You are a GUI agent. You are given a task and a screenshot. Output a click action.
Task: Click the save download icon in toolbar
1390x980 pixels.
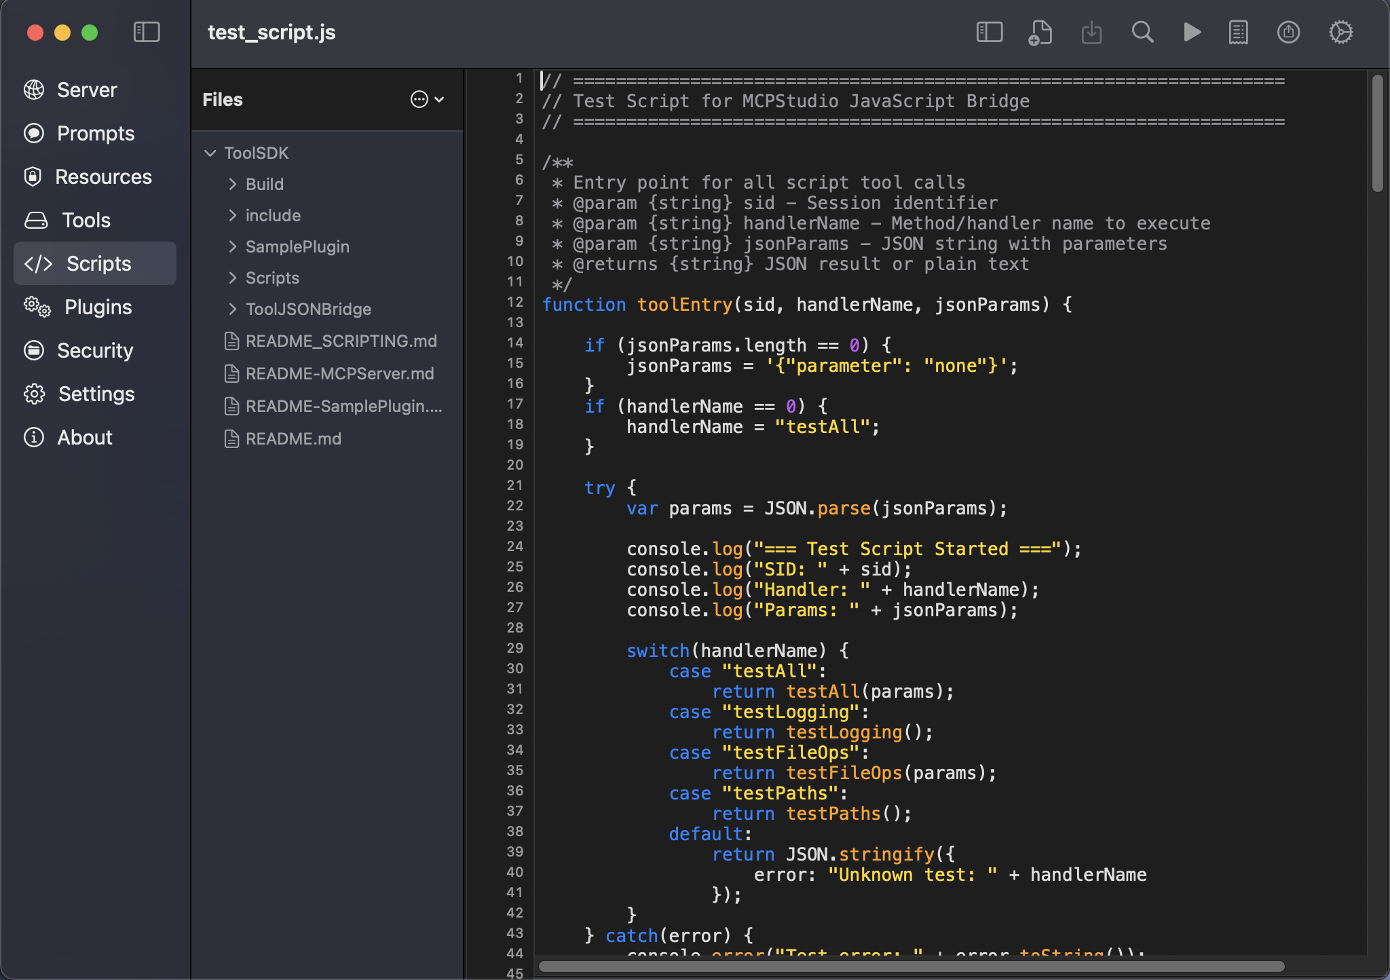tap(1091, 32)
